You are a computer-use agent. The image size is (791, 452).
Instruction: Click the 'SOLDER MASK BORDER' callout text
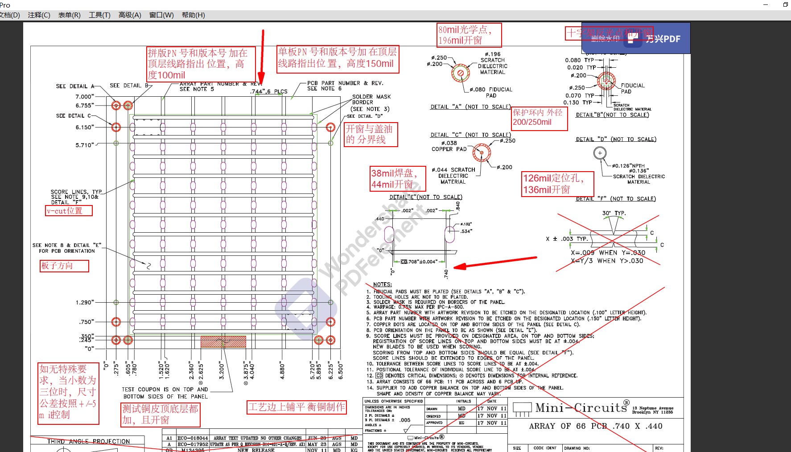[x=371, y=99]
